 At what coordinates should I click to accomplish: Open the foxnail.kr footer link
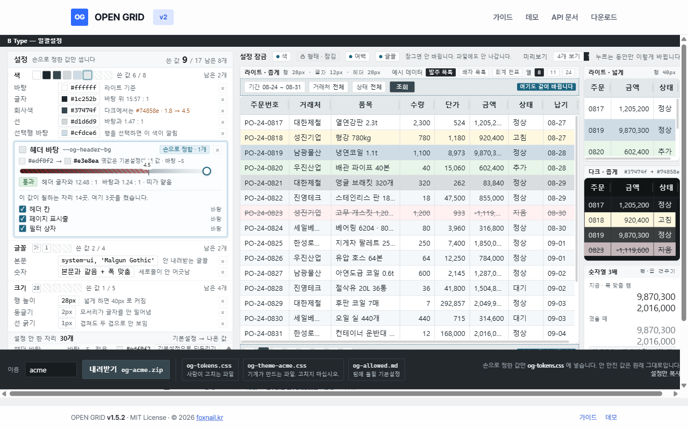tap(210, 418)
